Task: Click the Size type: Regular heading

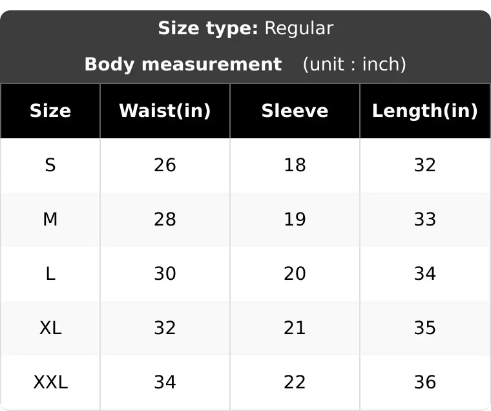Action: click(245, 28)
